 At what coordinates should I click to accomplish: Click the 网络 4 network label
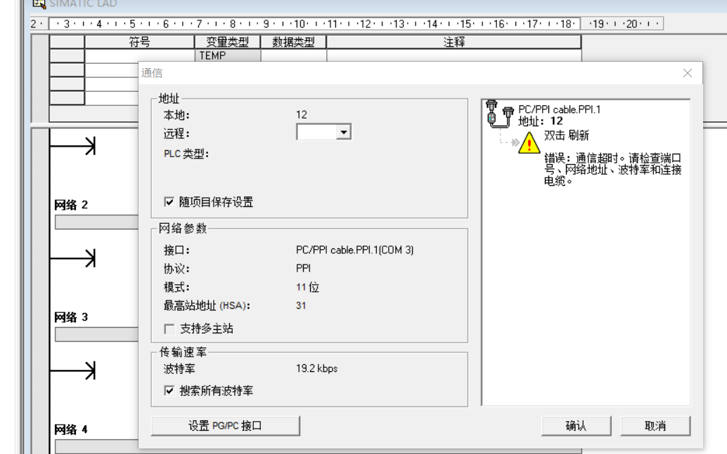71,429
